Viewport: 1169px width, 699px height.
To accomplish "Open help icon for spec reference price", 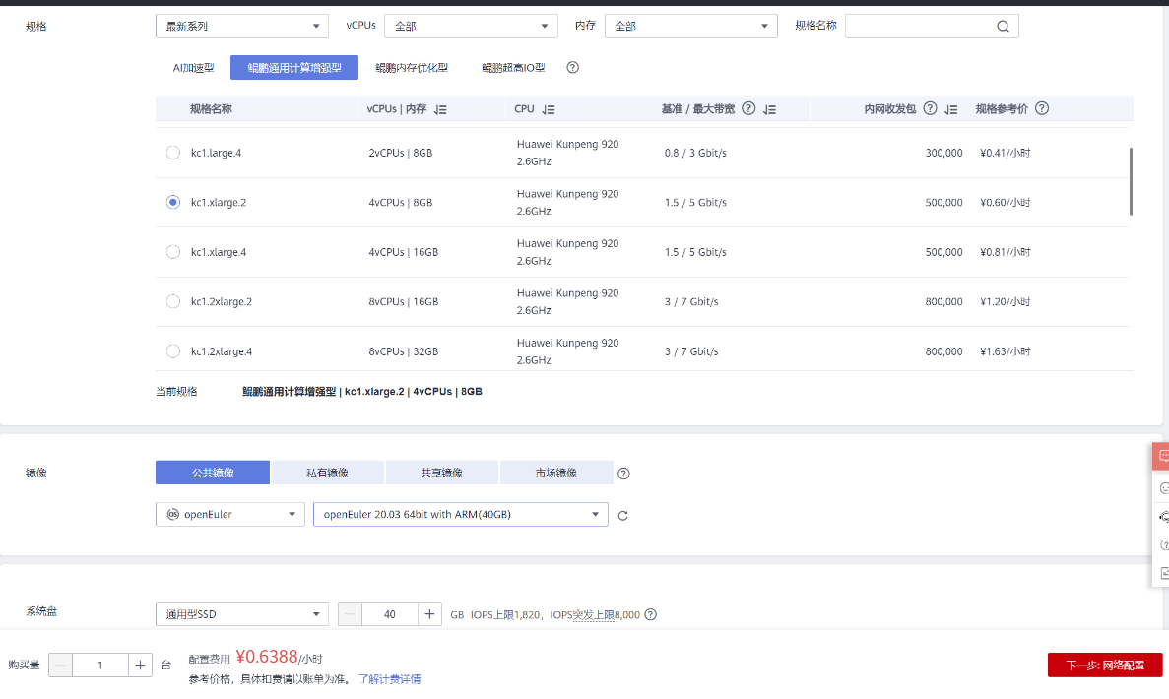I will pyautogui.click(x=1042, y=108).
